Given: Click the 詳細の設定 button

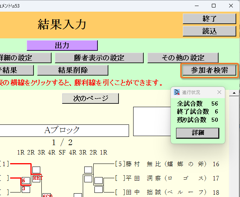Looking at the screenshot, I should click(26, 58).
